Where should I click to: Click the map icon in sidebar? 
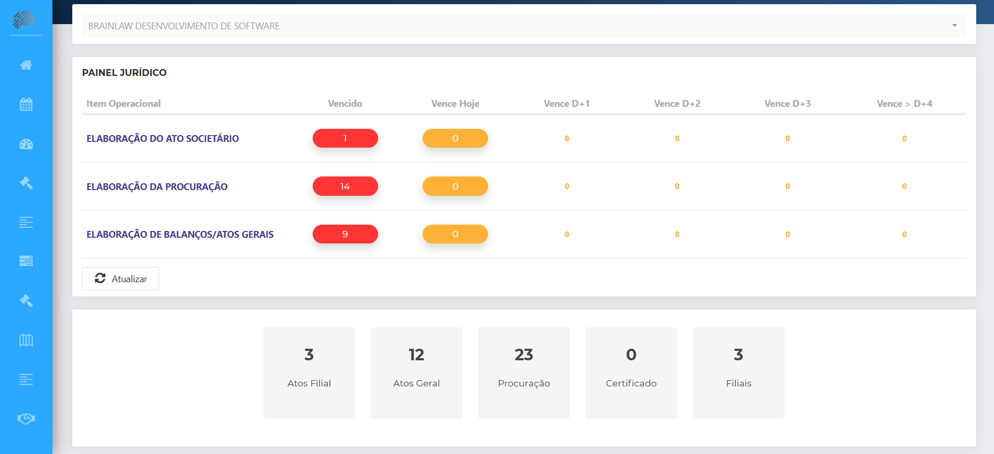26,340
